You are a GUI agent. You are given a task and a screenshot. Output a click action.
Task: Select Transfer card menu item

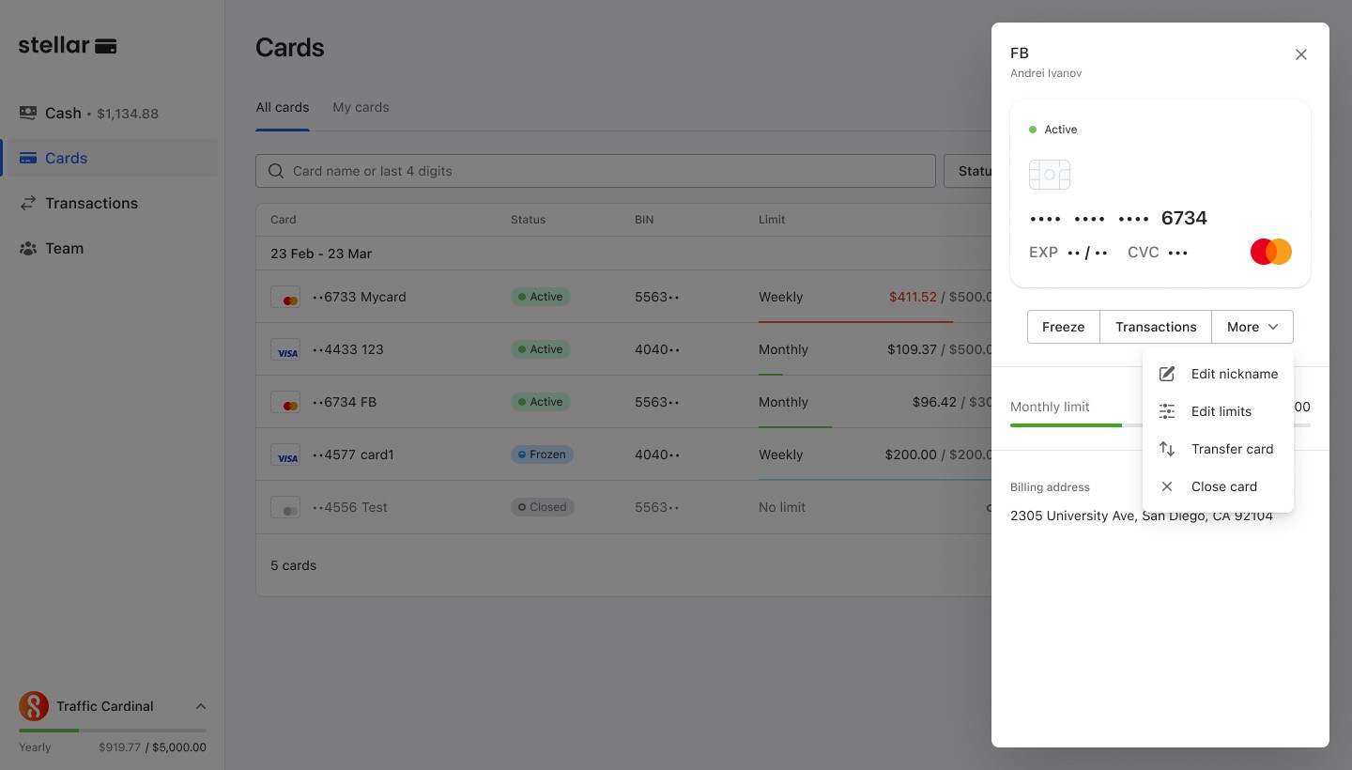(1218, 449)
